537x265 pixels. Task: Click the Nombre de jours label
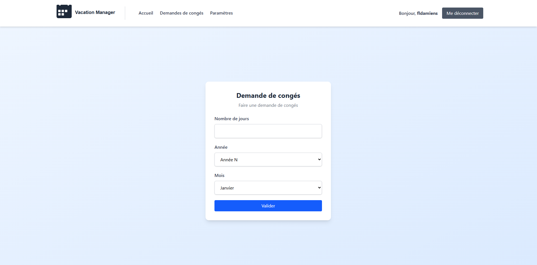pos(232,119)
